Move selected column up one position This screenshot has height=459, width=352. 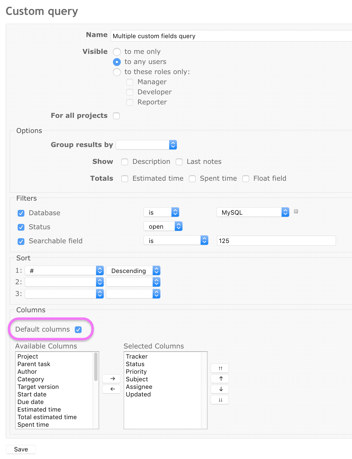(220, 379)
